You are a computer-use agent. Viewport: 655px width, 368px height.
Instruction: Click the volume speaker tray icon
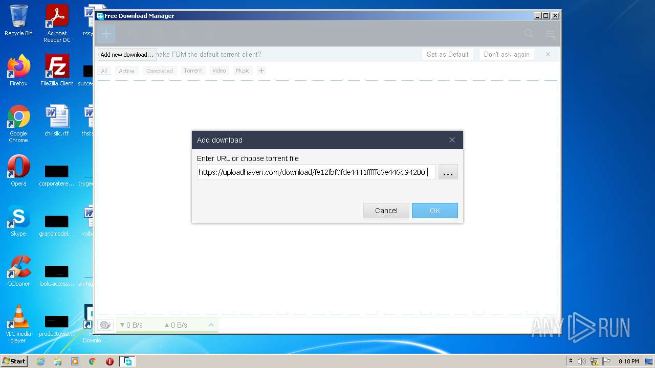point(582,361)
